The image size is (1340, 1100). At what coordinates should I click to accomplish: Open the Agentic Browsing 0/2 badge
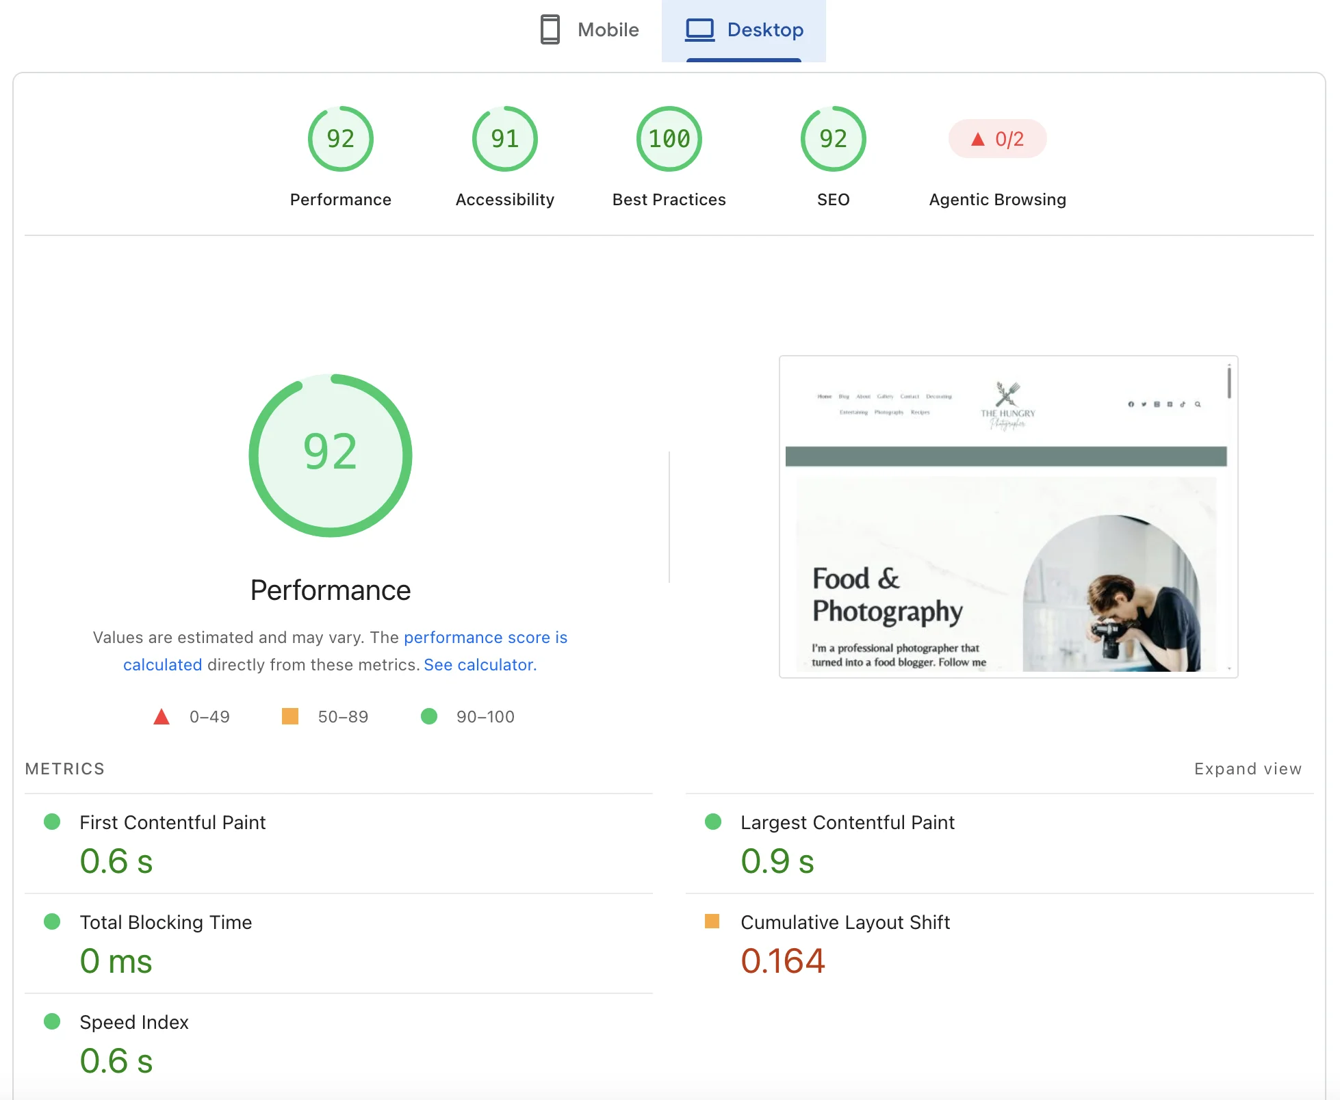(998, 139)
